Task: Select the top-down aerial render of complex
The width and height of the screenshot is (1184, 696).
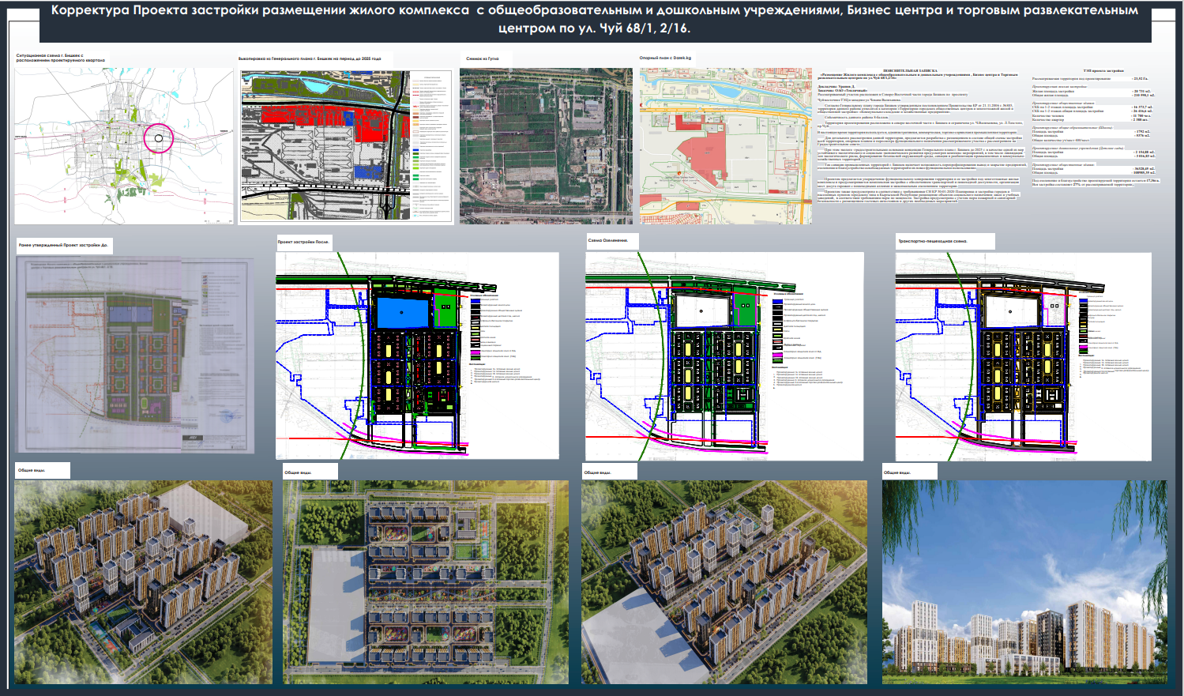Action: [425, 581]
